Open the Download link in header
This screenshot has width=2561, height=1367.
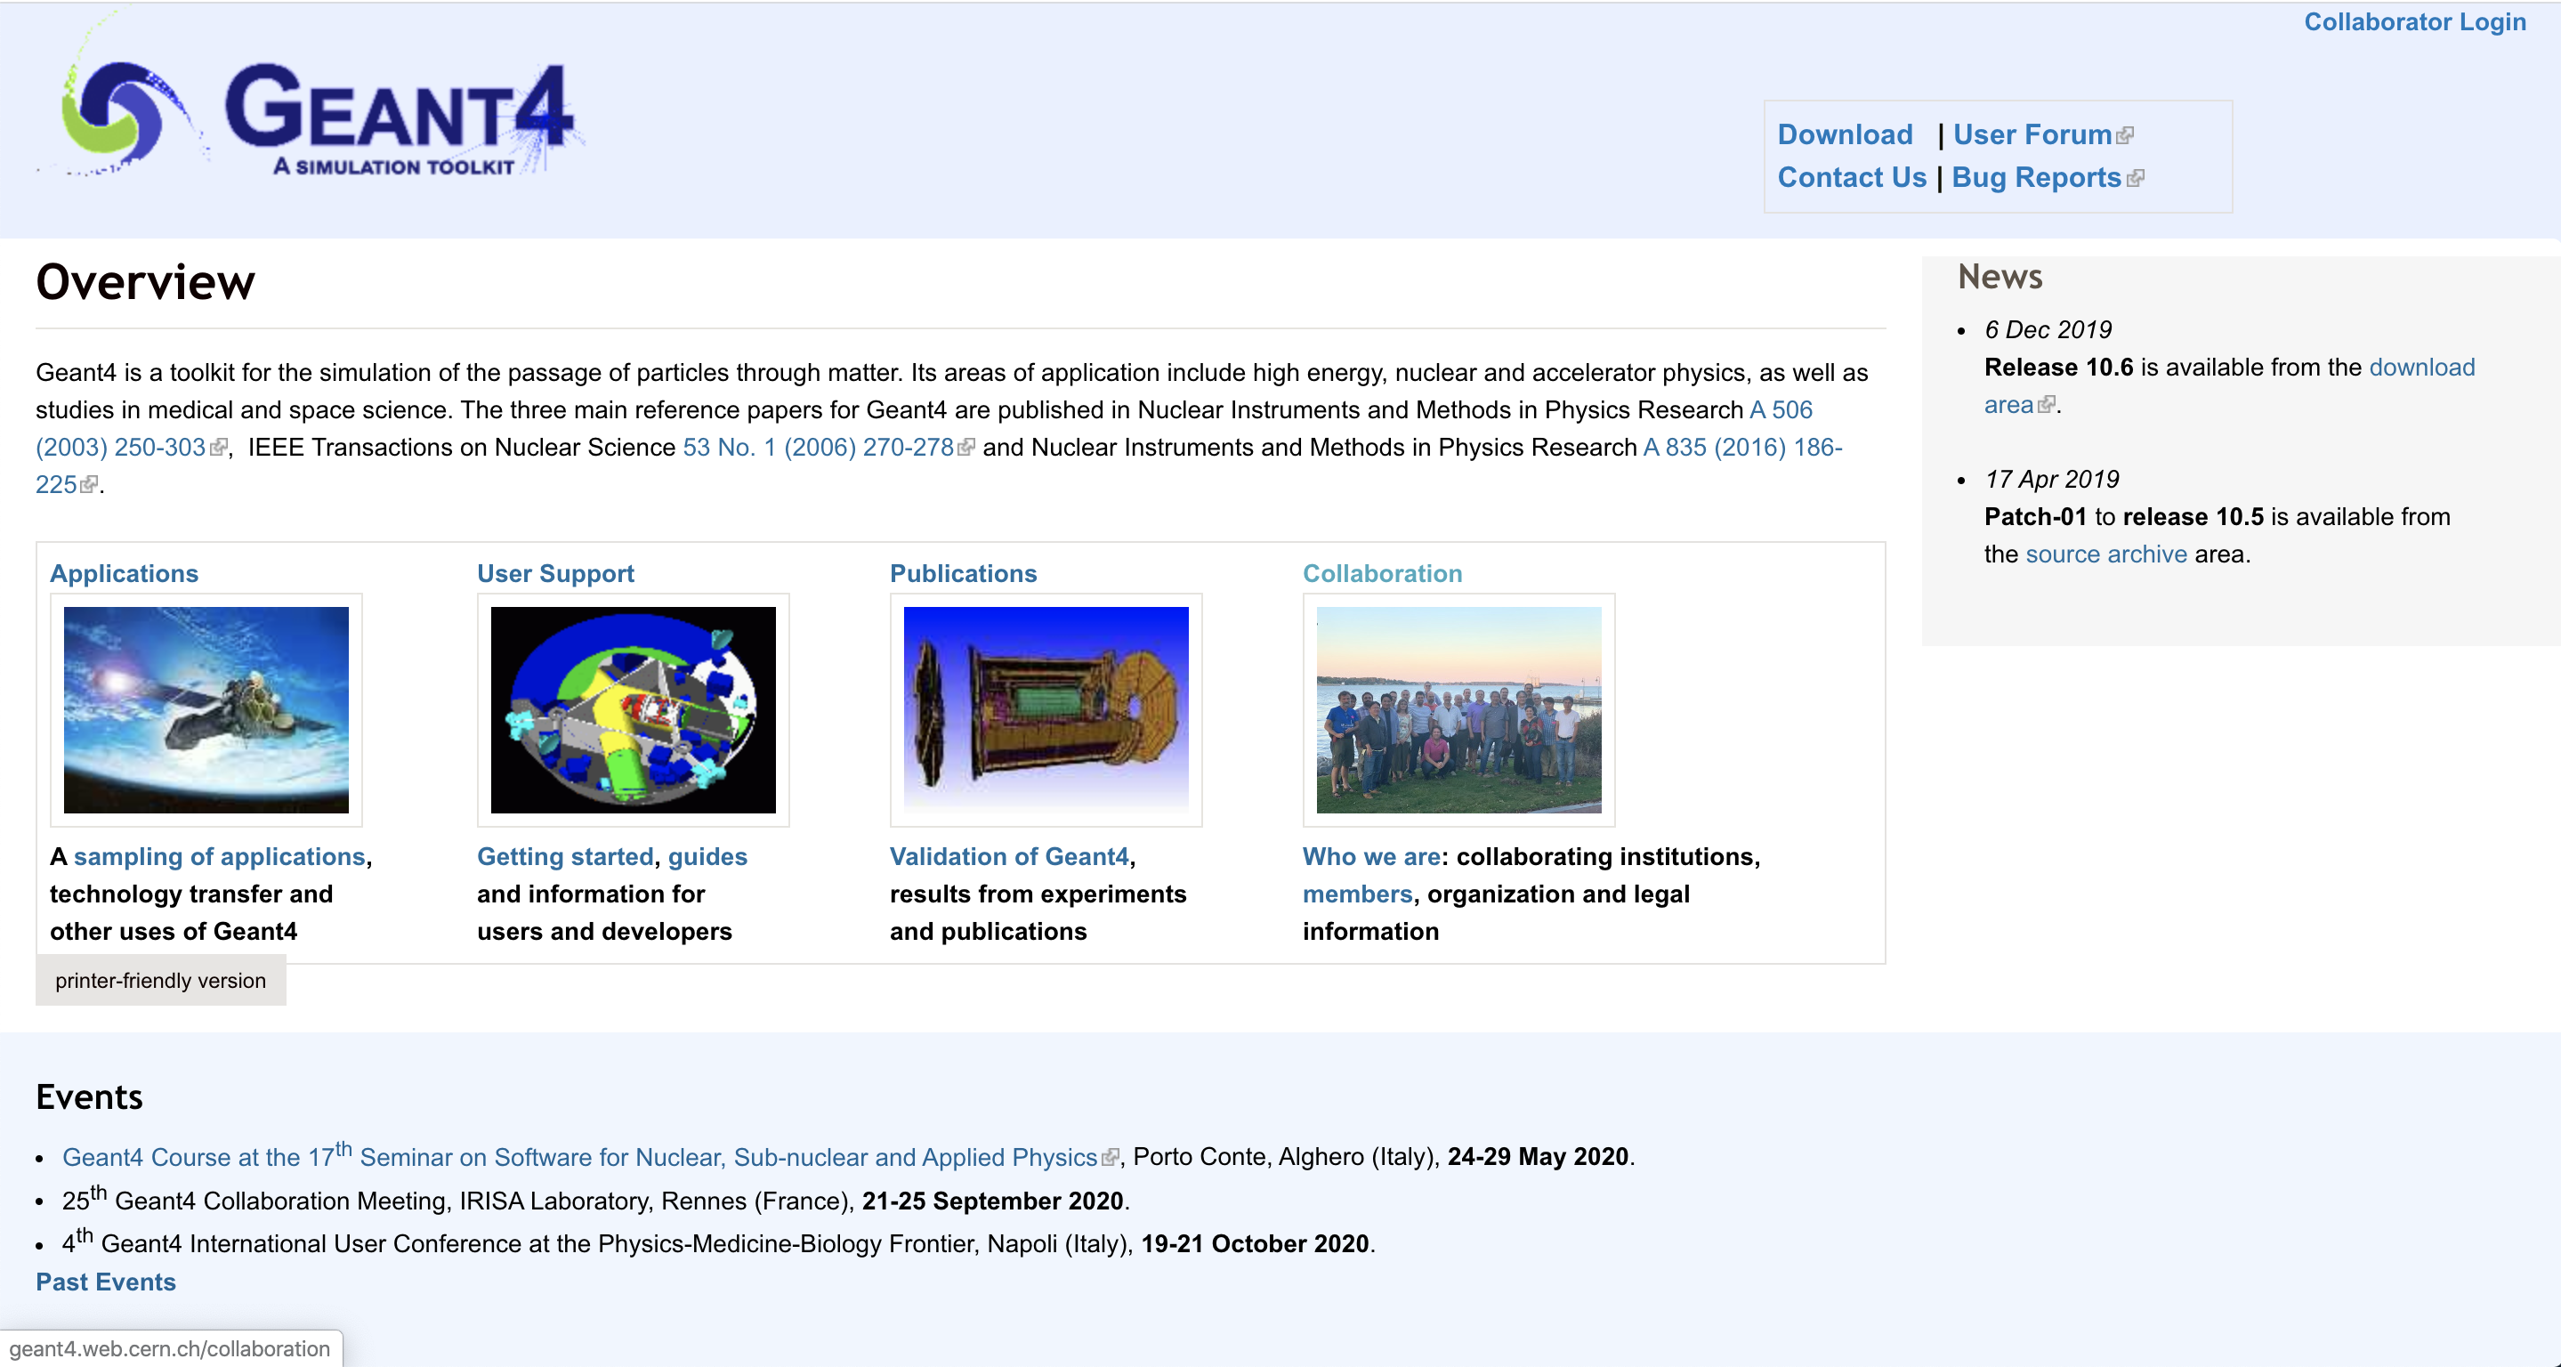pyautogui.click(x=1844, y=134)
